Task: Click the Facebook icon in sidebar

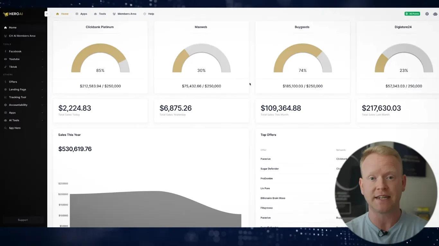Action: pos(5,51)
